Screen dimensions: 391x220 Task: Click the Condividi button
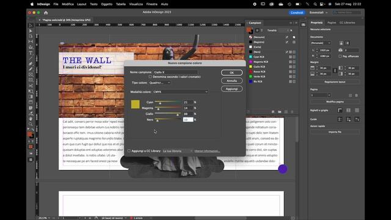(297, 12)
